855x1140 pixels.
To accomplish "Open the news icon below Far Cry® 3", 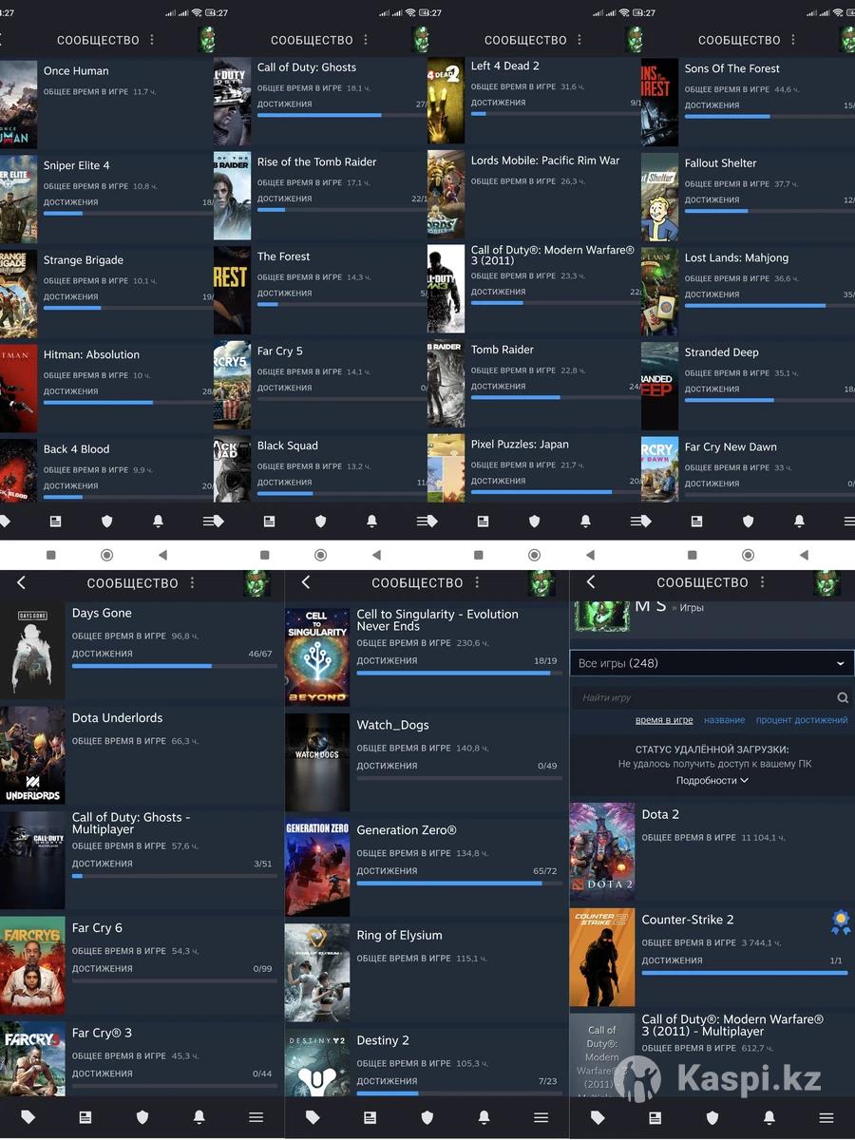I will pyautogui.click(x=85, y=1117).
